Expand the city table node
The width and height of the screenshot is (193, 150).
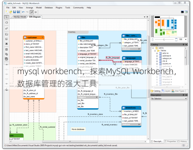(x=157, y=61)
